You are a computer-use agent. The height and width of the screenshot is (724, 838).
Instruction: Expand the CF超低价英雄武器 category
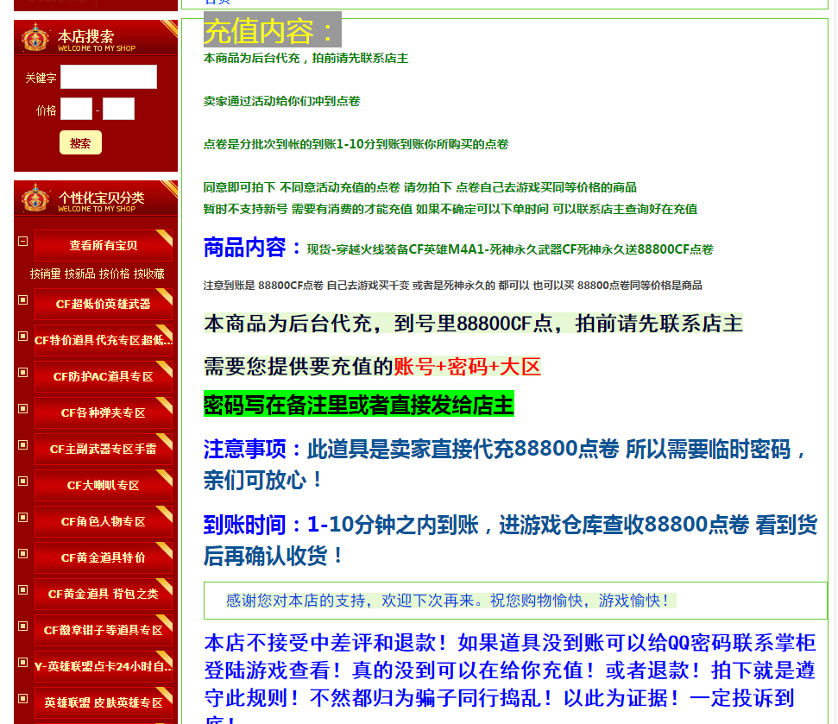pos(23,300)
